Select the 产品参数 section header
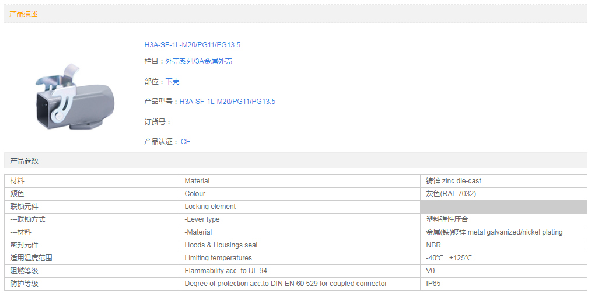The width and height of the screenshot is (591, 293). pyautogui.click(x=24, y=161)
